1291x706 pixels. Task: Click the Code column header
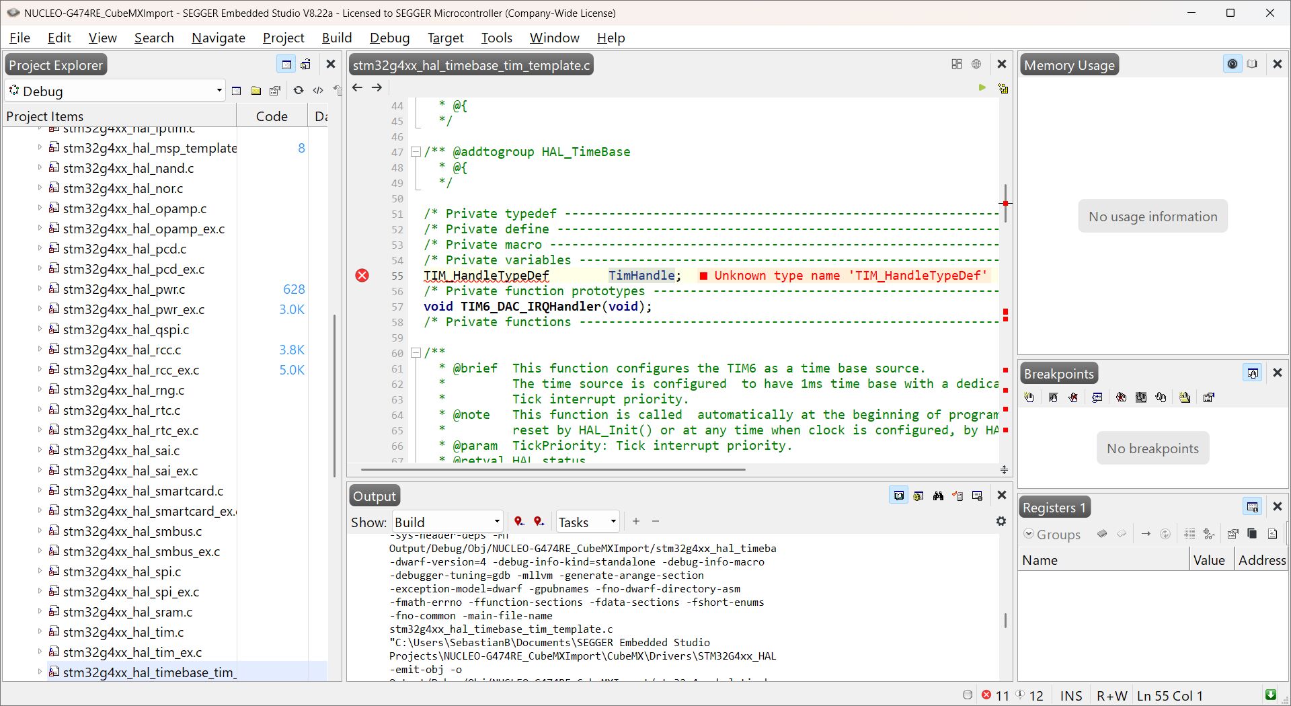click(x=272, y=116)
